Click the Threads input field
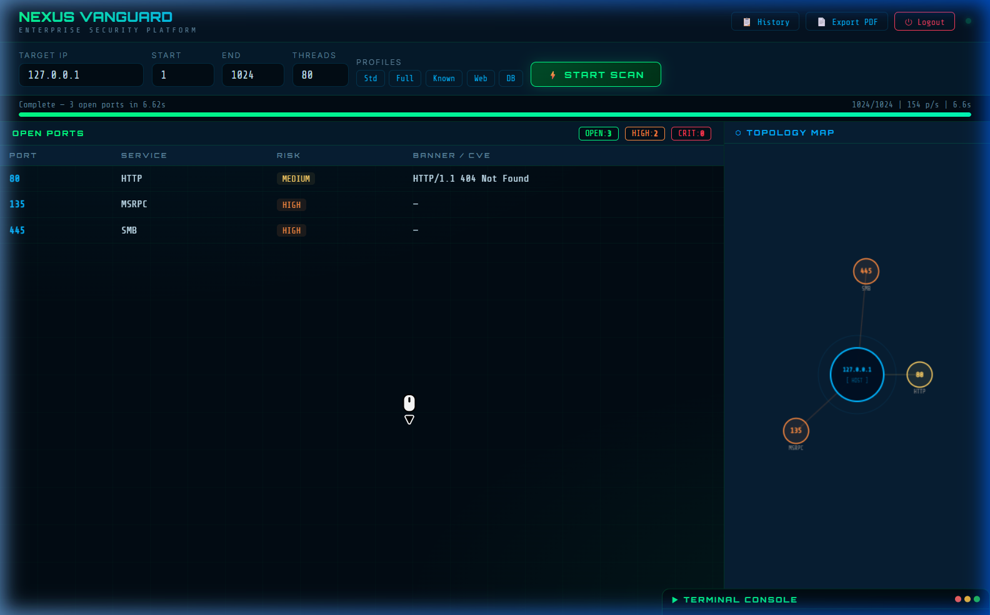The image size is (990, 615). pos(321,75)
